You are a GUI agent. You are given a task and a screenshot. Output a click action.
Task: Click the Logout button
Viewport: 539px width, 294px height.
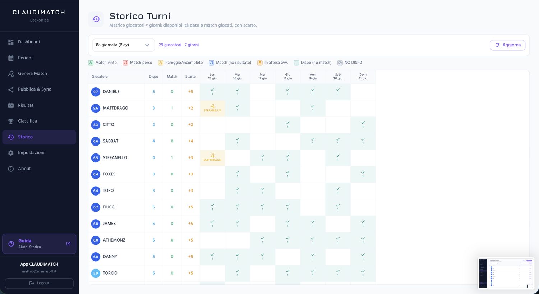[39, 283]
